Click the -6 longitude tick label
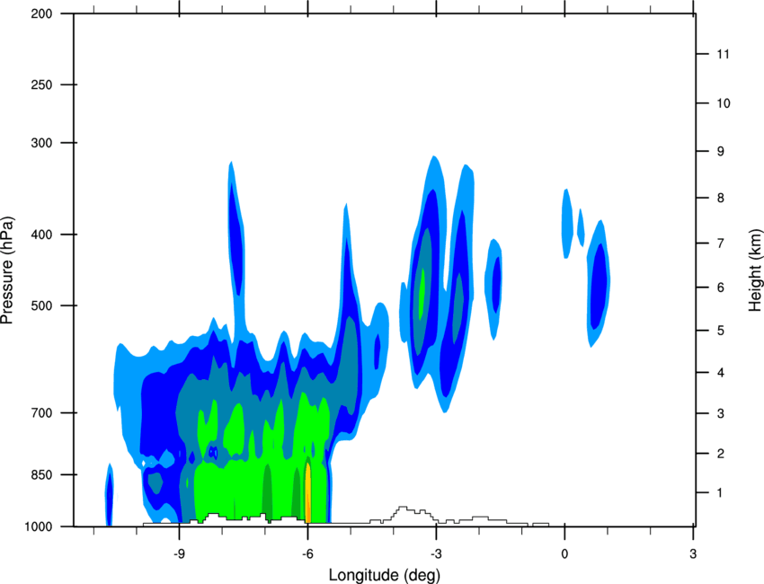 [x=307, y=553]
